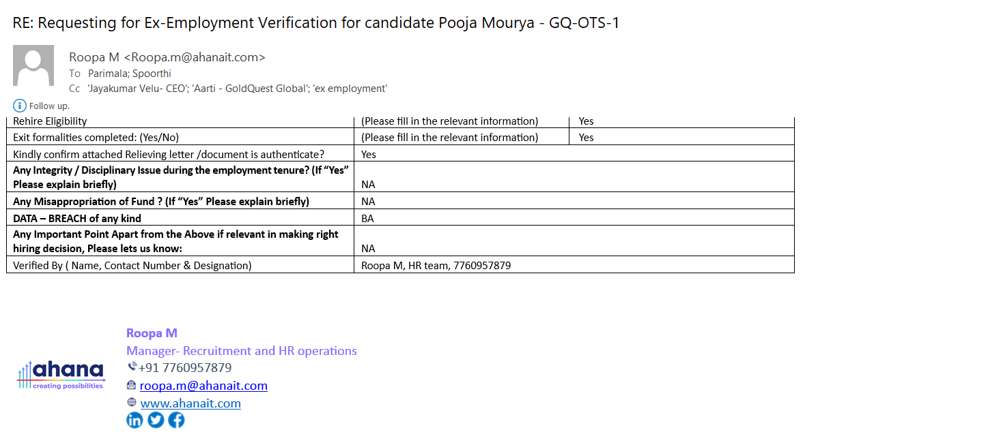This screenshot has width=988, height=447.
Task: Click recipient Spoorthi in the To line
Action: pos(152,74)
